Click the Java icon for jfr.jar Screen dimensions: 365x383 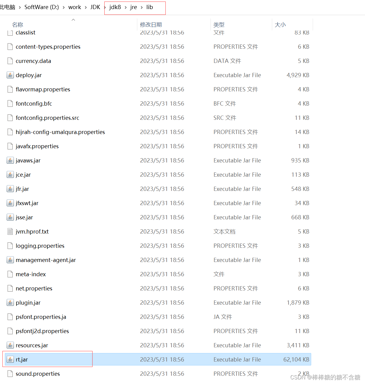tap(10, 189)
